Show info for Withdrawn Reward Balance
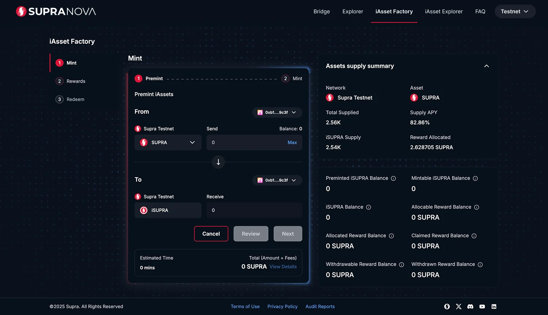This screenshot has width=548, height=315. (x=480, y=265)
